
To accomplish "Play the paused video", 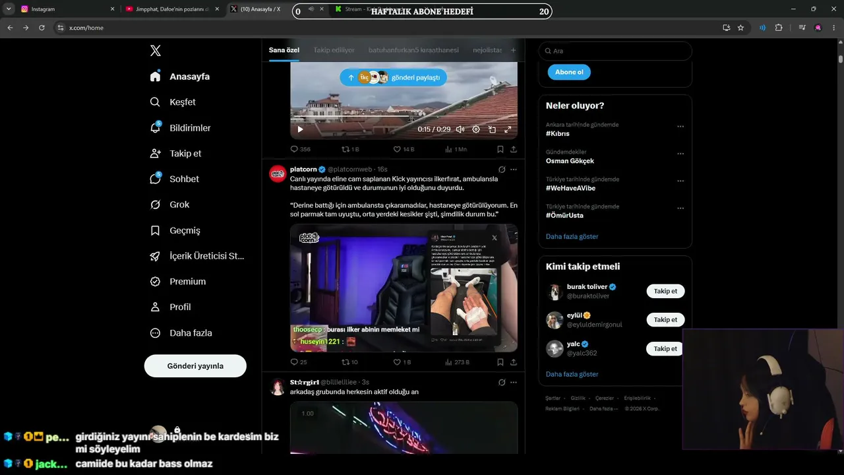I will click(300, 129).
